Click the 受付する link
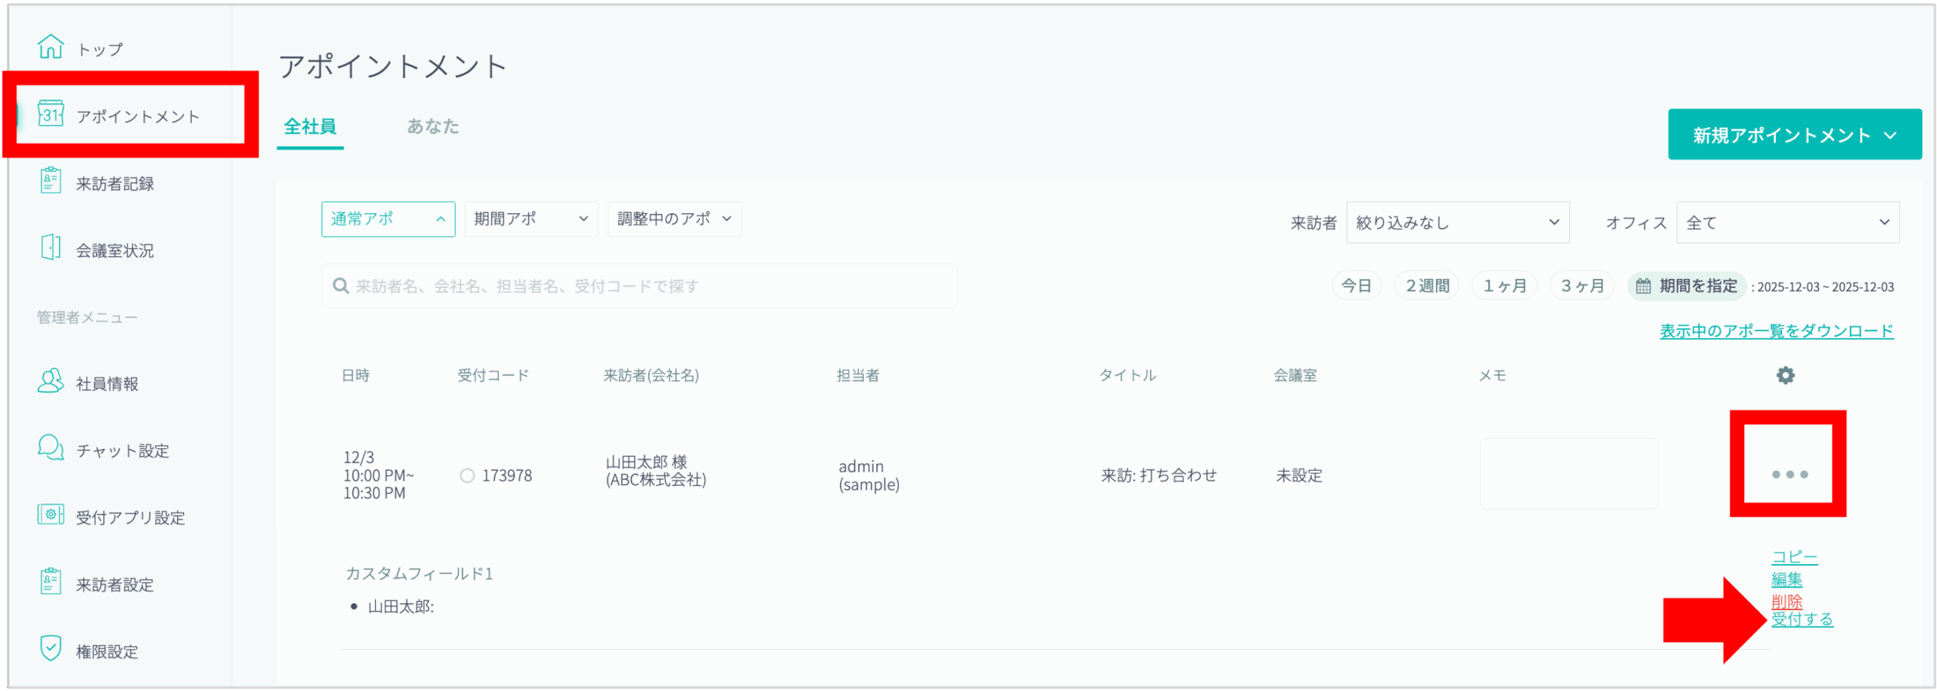Viewport: 1937px width, 691px height. [1801, 619]
